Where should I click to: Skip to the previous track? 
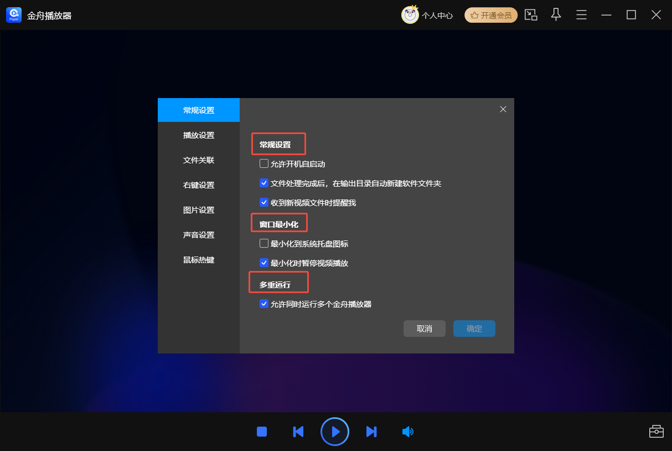click(298, 432)
